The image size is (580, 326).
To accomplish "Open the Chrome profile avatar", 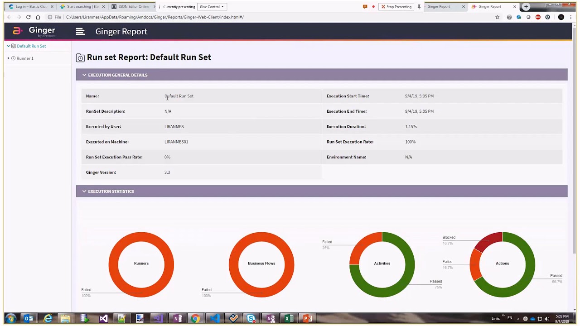I will click(561, 17).
